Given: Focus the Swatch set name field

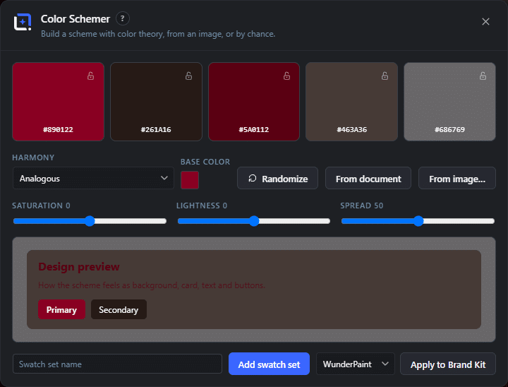Looking at the screenshot, I should [117, 364].
